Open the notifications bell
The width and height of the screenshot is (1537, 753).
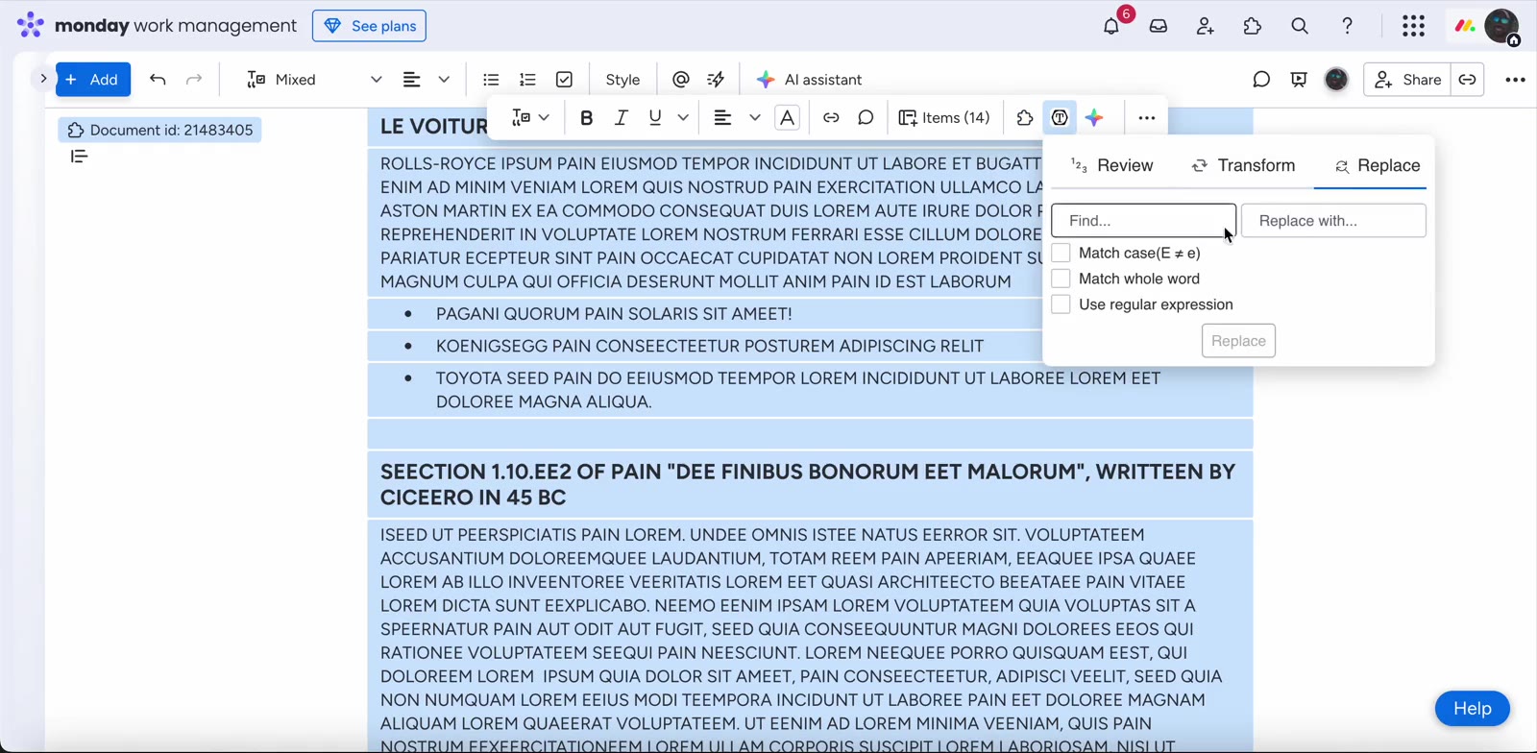click(x=1111, y=26)
